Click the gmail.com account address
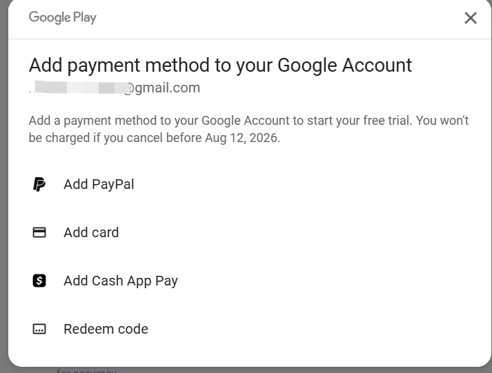The image size is (492, 373). click(115, 88)
